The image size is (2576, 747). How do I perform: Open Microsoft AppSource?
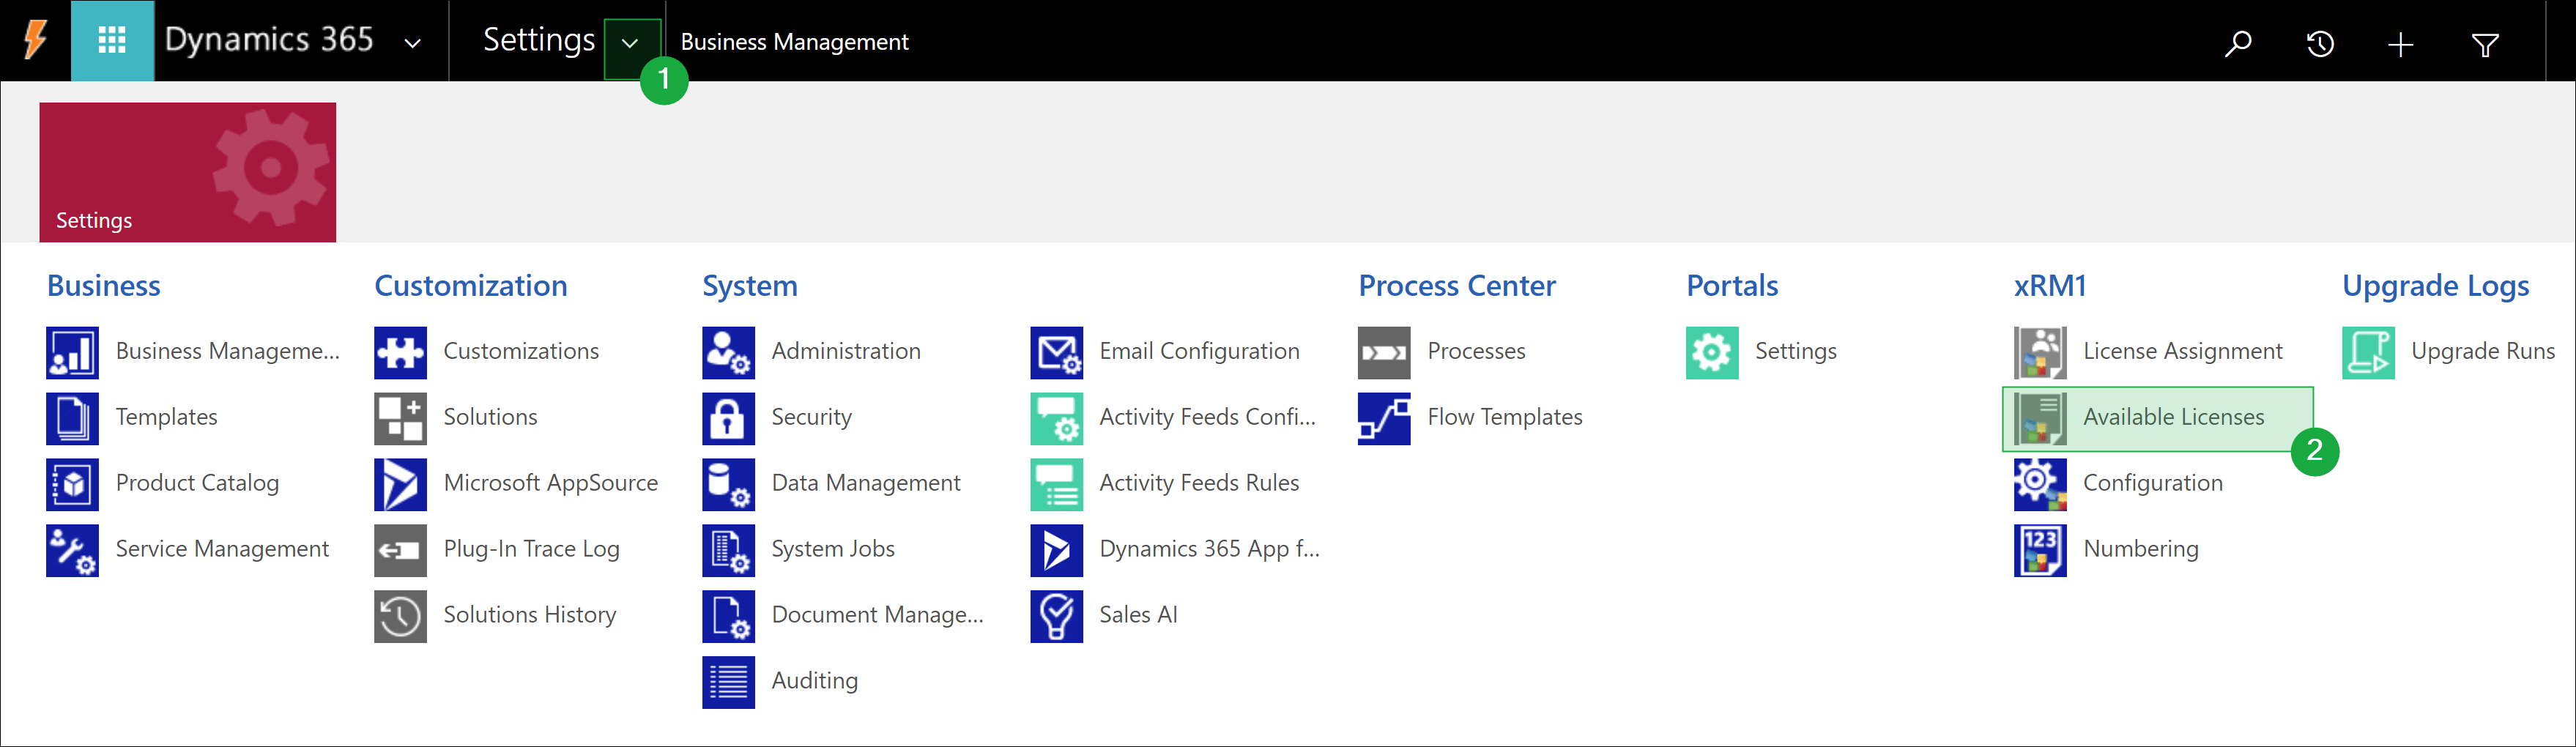[550, 483]
